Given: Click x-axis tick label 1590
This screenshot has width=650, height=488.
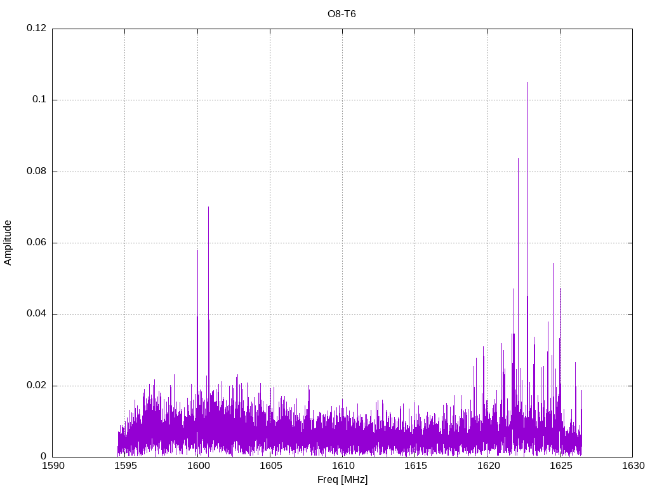Looking at the screenshot, I should coord(53,466).
